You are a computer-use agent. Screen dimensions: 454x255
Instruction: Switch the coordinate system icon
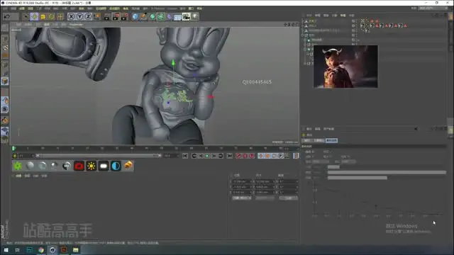pyautogui.click(x=96, y=17)
